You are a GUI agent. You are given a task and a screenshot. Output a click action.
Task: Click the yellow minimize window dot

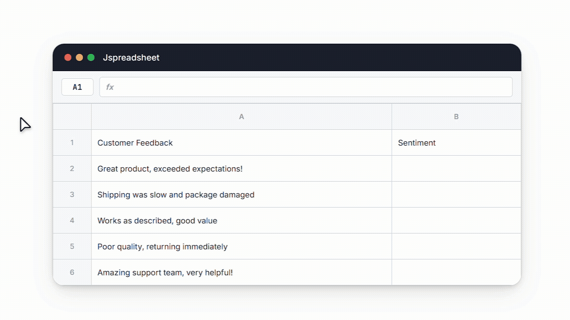pos(79,58)
